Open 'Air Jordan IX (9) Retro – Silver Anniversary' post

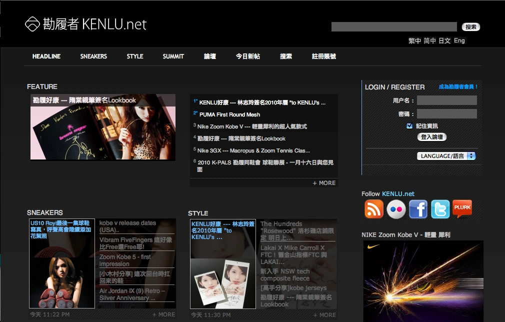(x=132, y=294)
